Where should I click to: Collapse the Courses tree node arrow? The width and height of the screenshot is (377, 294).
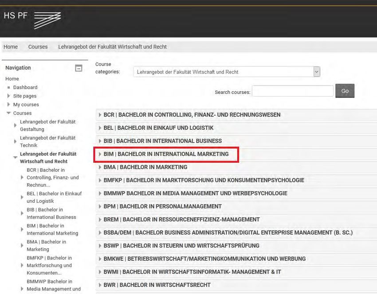(9, 113)
